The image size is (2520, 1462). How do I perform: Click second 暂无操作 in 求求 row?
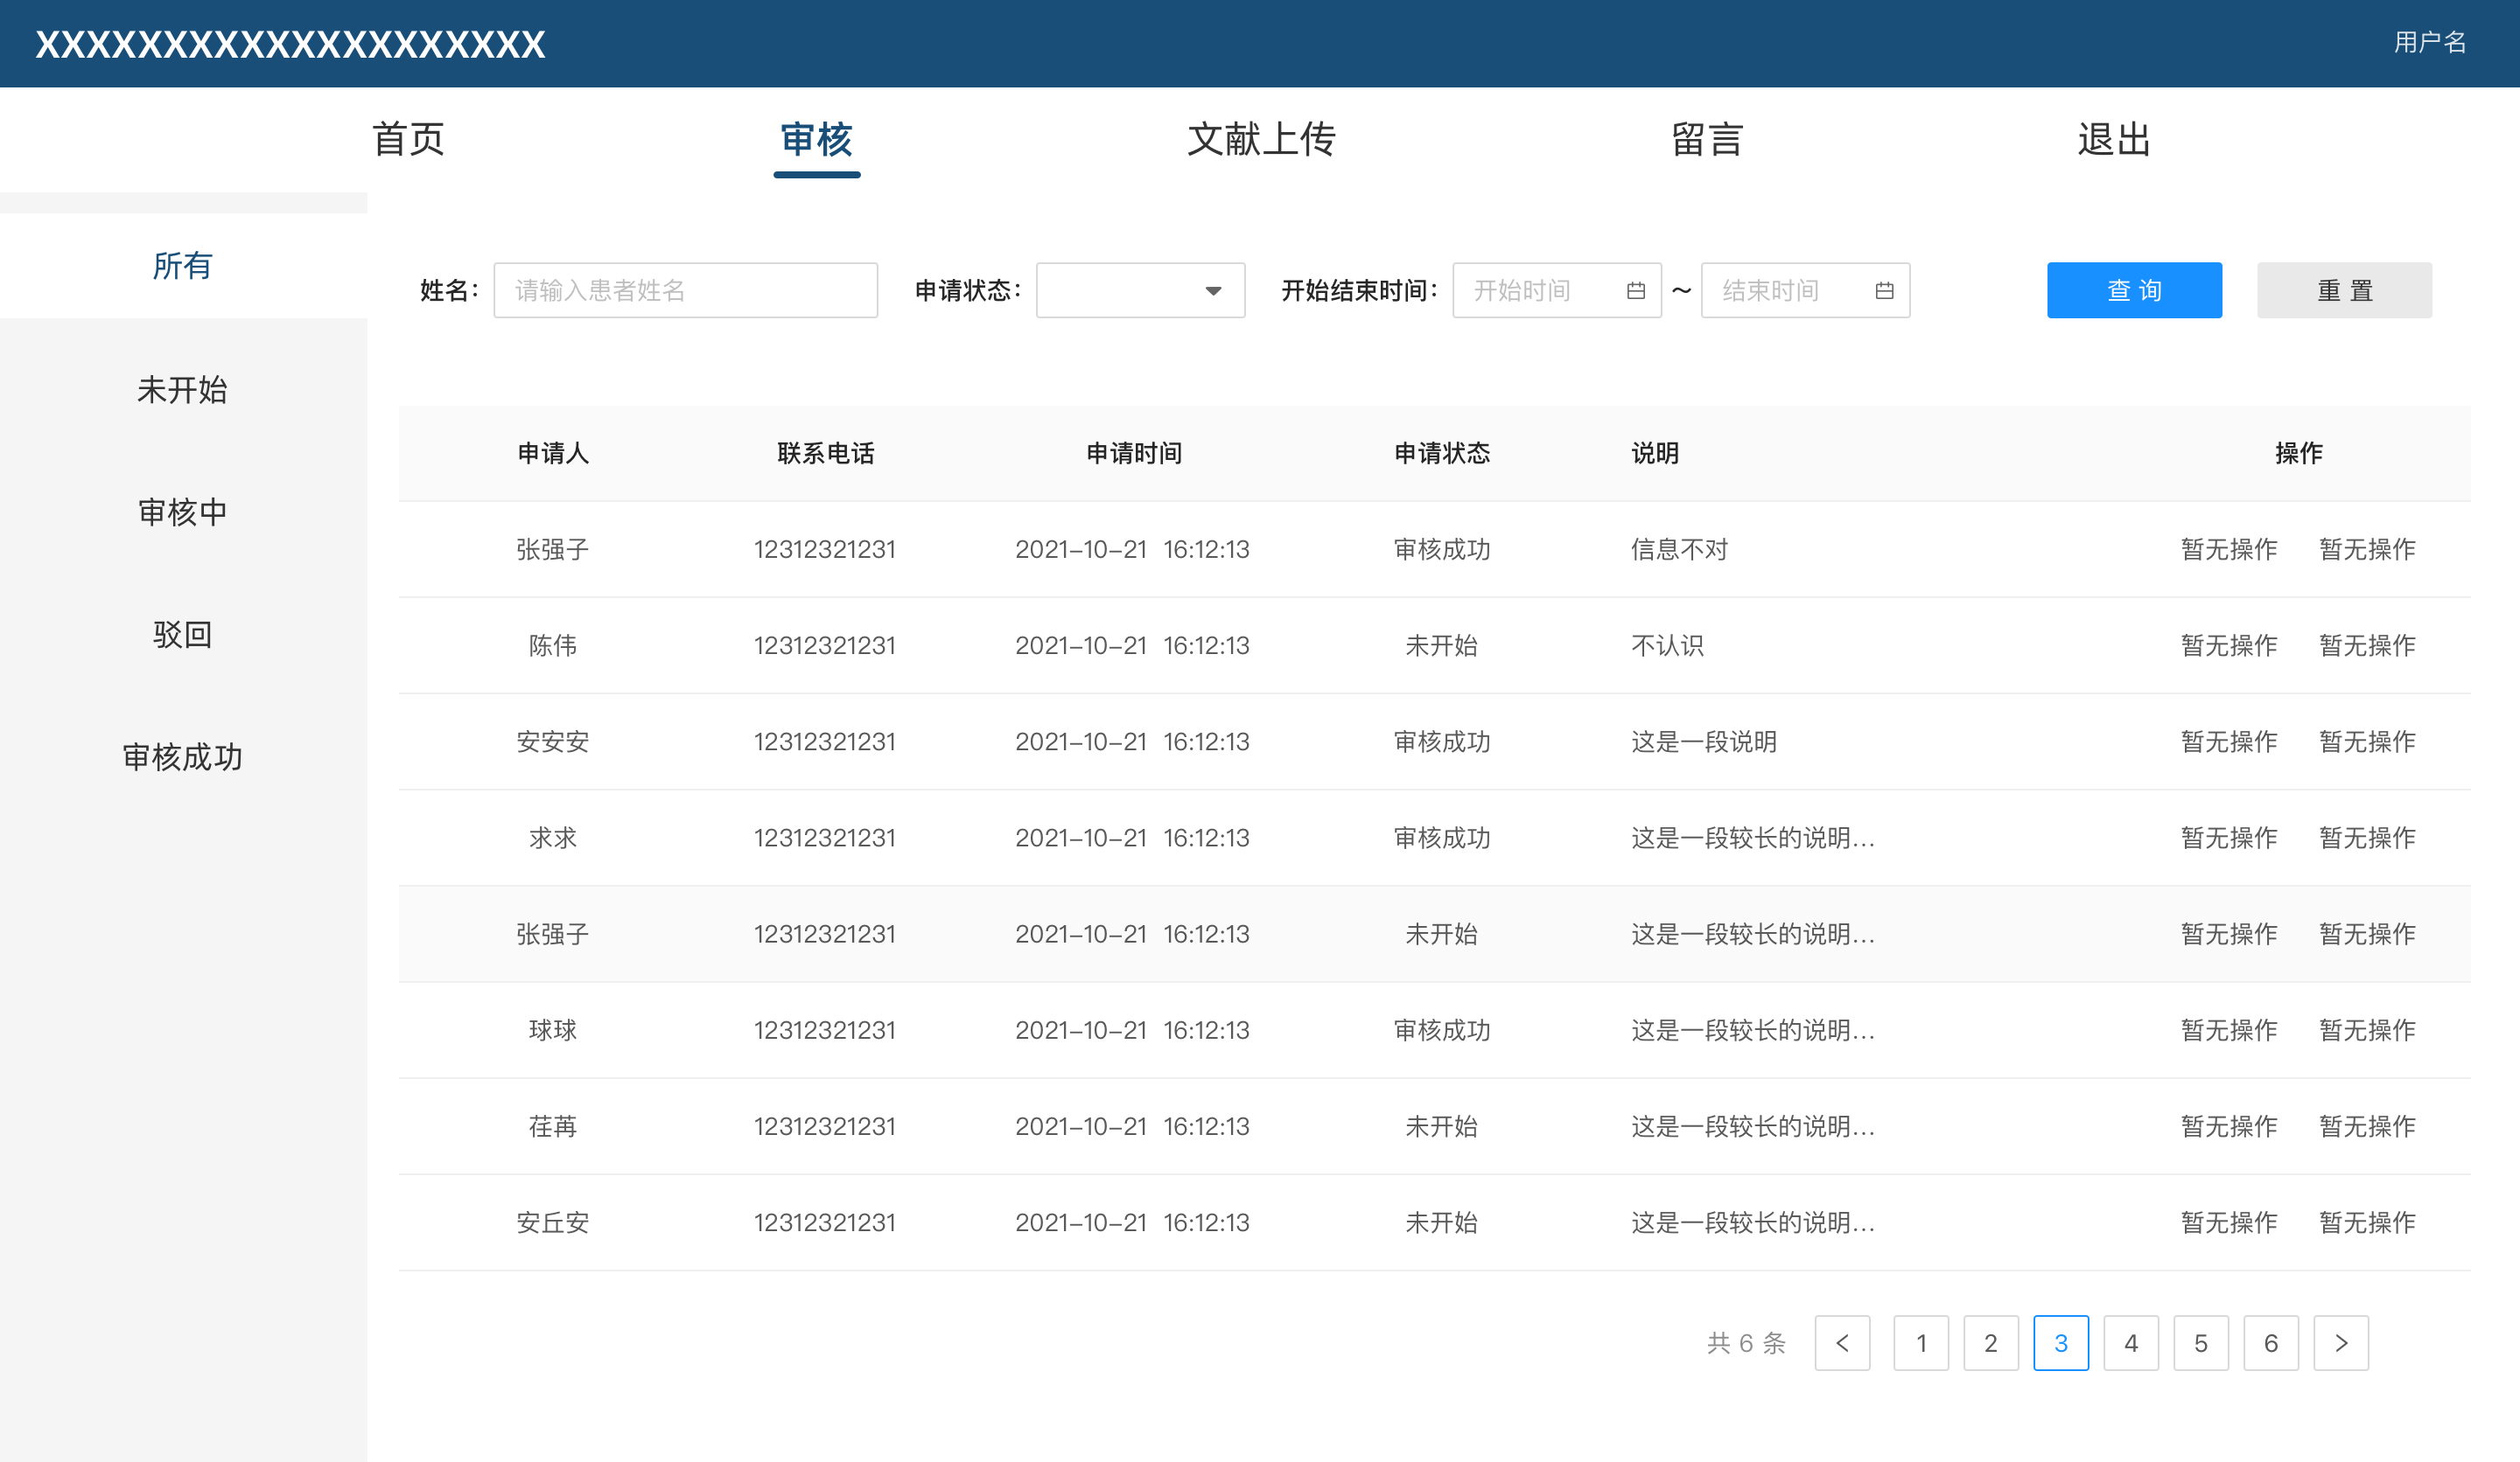click(2367, 838)
